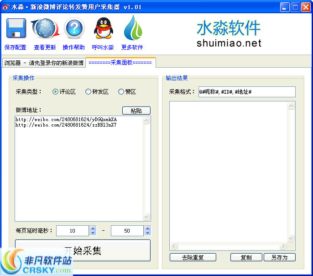
Task: Click the 去除重复 remove duplicates button
Action: [x=193, y=257]
